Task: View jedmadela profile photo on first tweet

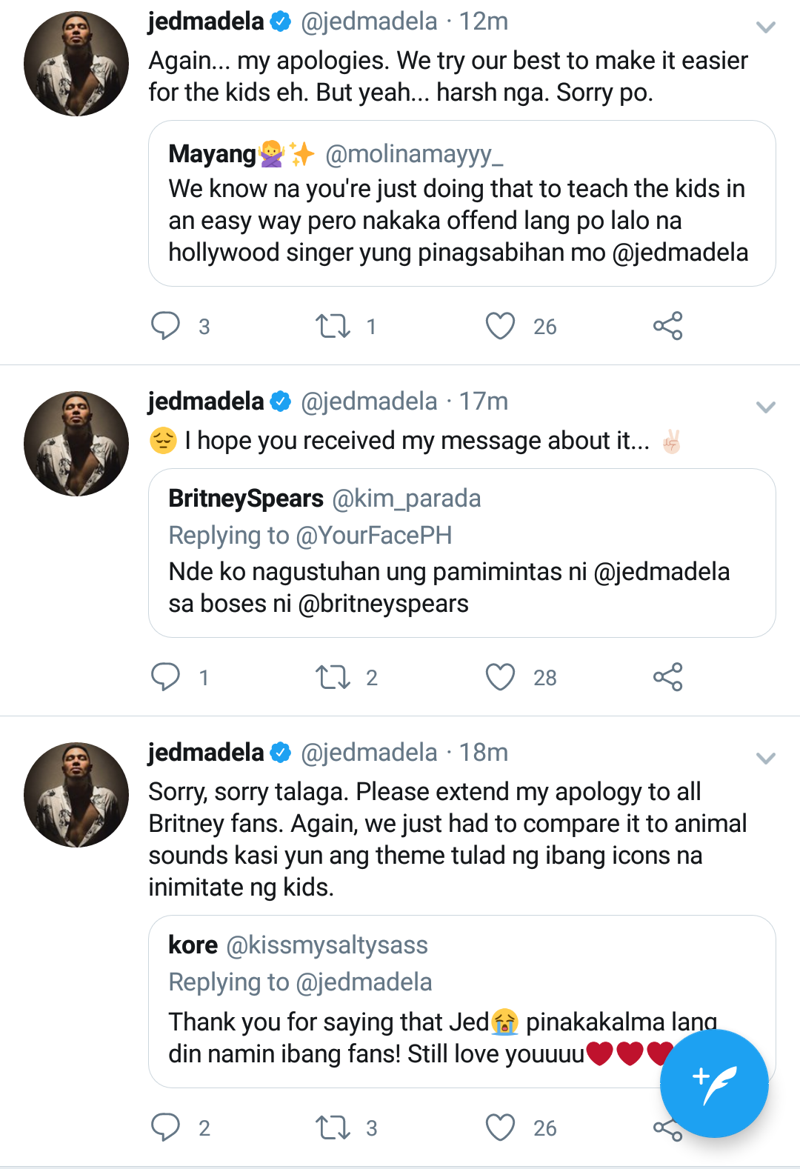Action: coord(76,64)
